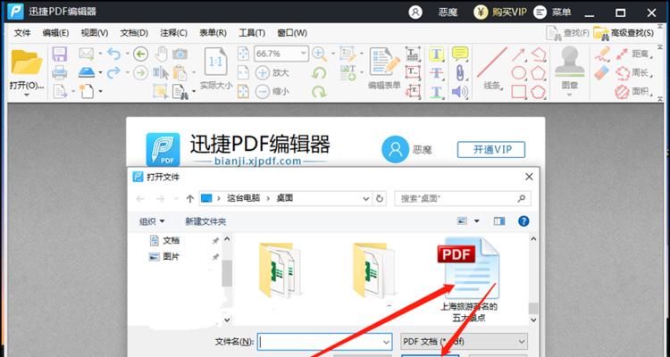Click the large Open folder icon
This screenshot has height=357, width=670.
pos(27,62)
